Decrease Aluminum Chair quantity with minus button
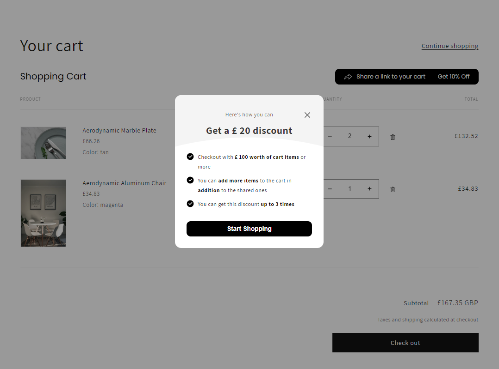The width and height of the screenshot is (499, 369). click(x=330, y=188)
